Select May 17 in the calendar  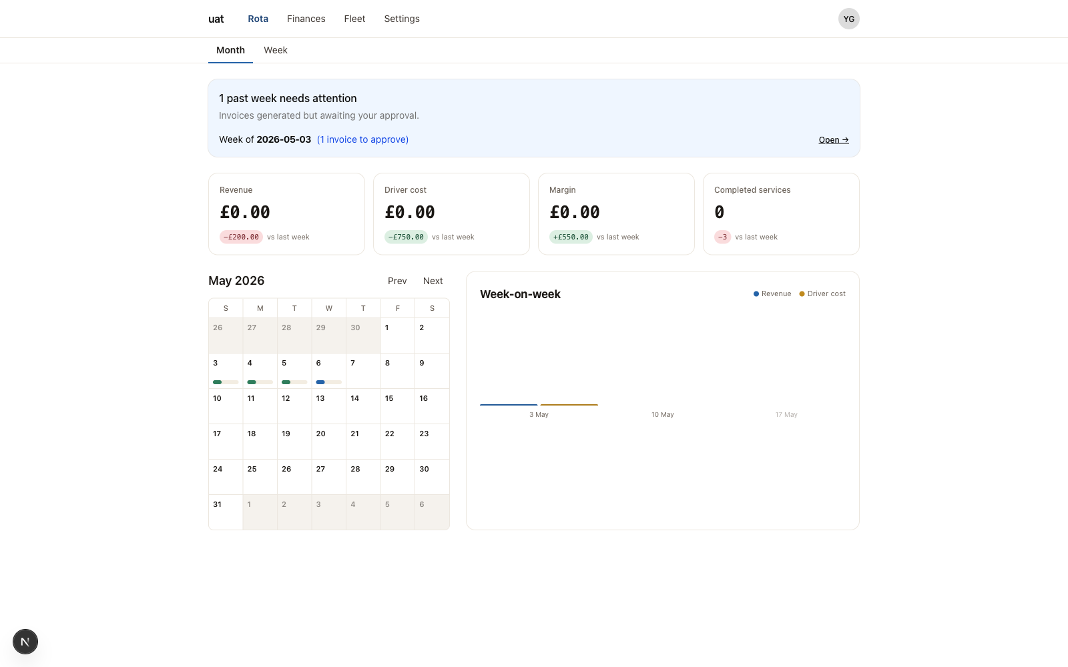click(x=226, y=442)
